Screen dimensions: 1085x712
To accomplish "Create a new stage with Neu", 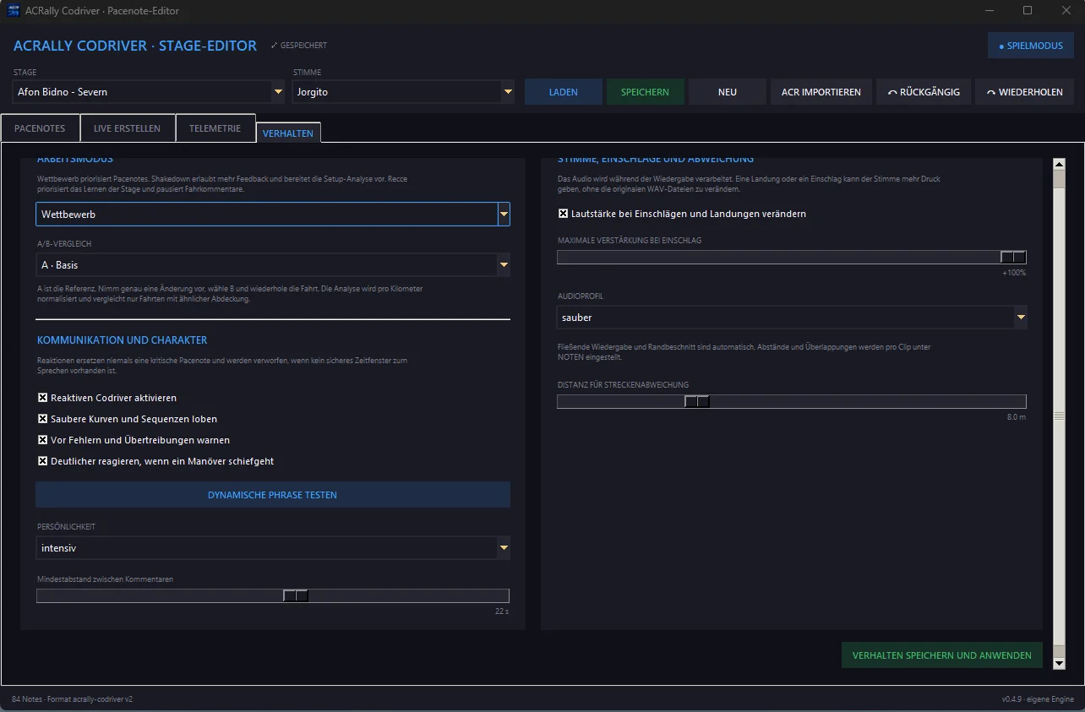I will [728, 92].
